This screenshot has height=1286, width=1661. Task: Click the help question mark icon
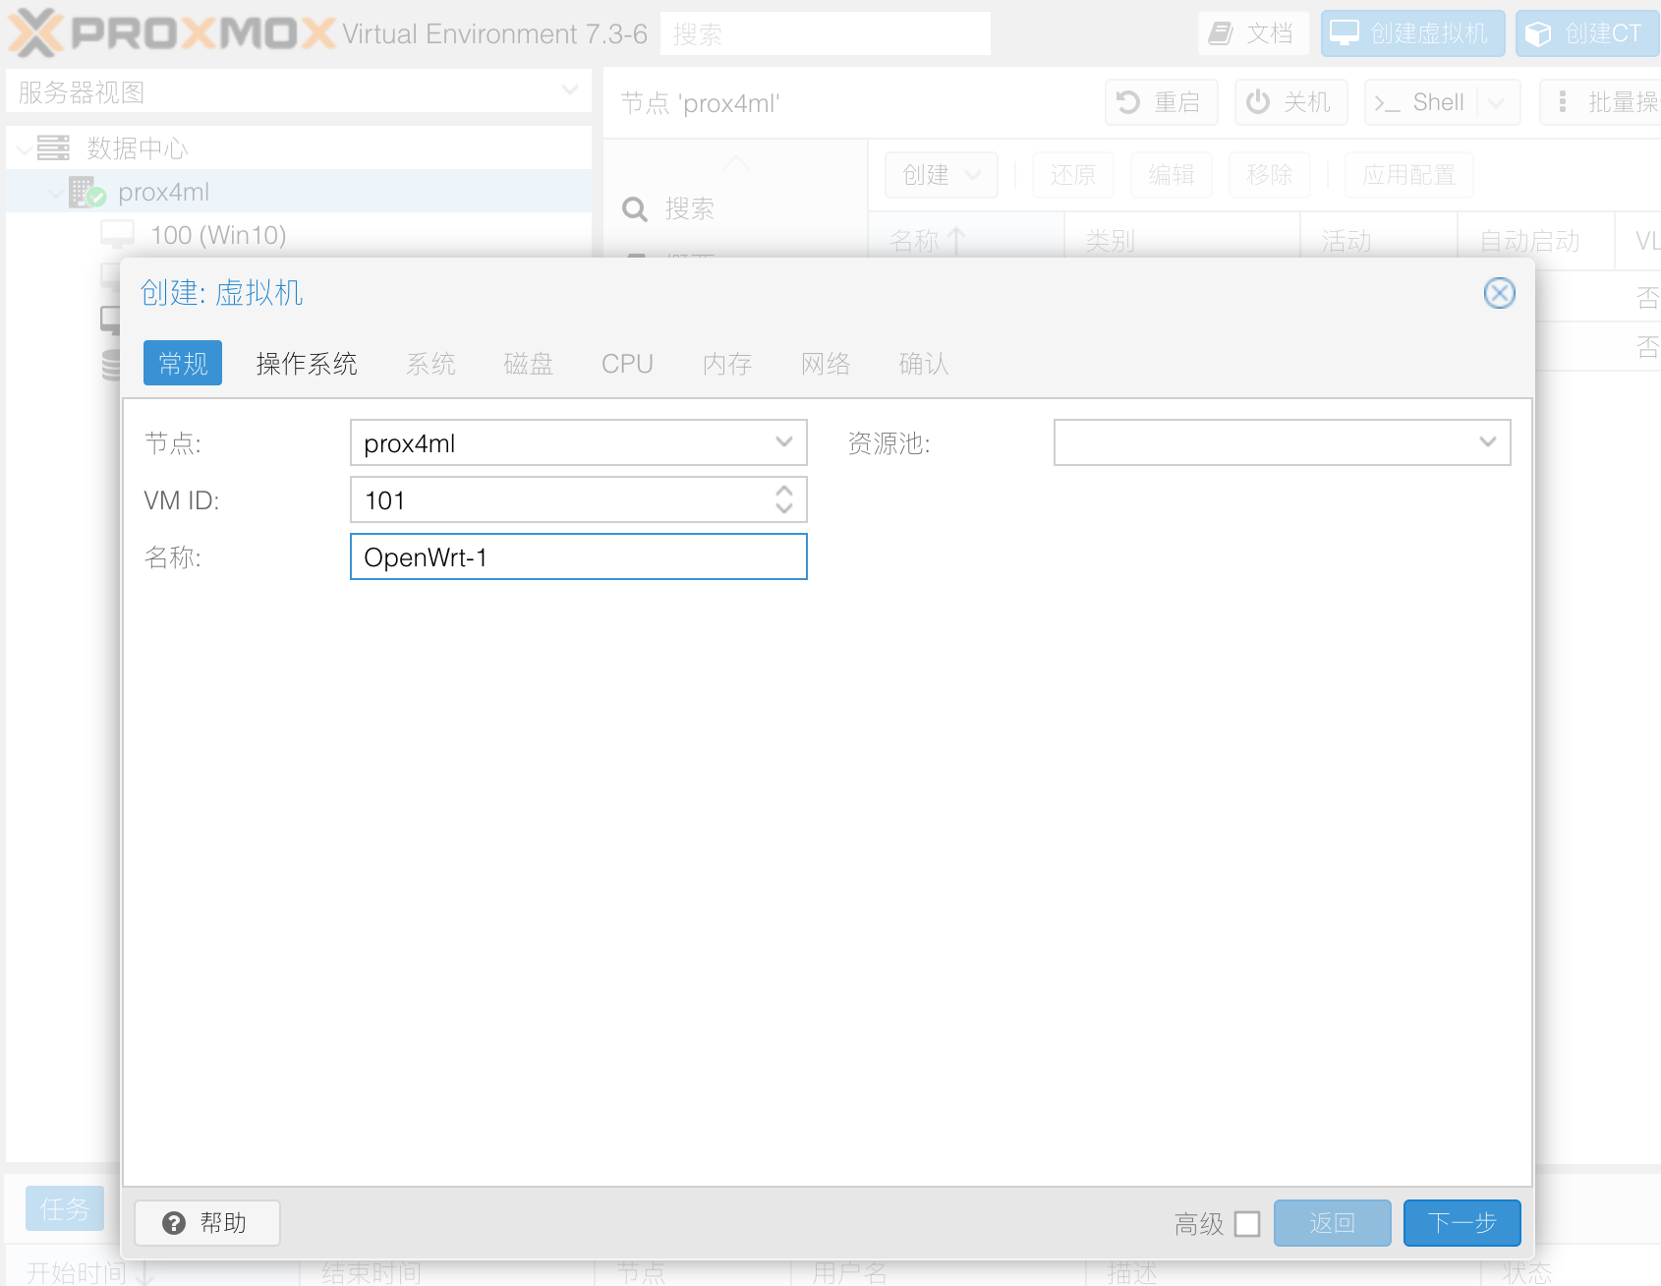coord(174,1223)
